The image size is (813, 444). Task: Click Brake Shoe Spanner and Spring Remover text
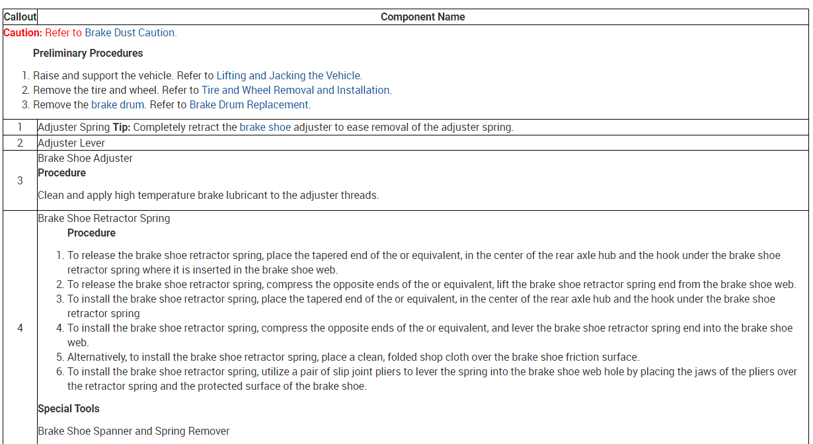pyautogui.click(x=134, y=431)
